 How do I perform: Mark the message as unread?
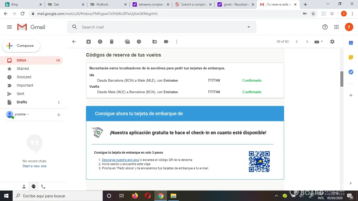point(127,42)
